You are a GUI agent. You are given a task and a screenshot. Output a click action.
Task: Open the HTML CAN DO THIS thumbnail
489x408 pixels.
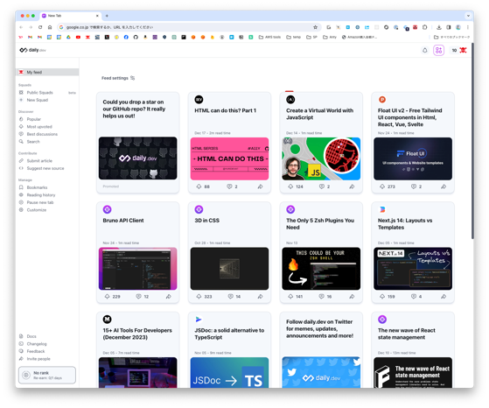tap(229, 158)
